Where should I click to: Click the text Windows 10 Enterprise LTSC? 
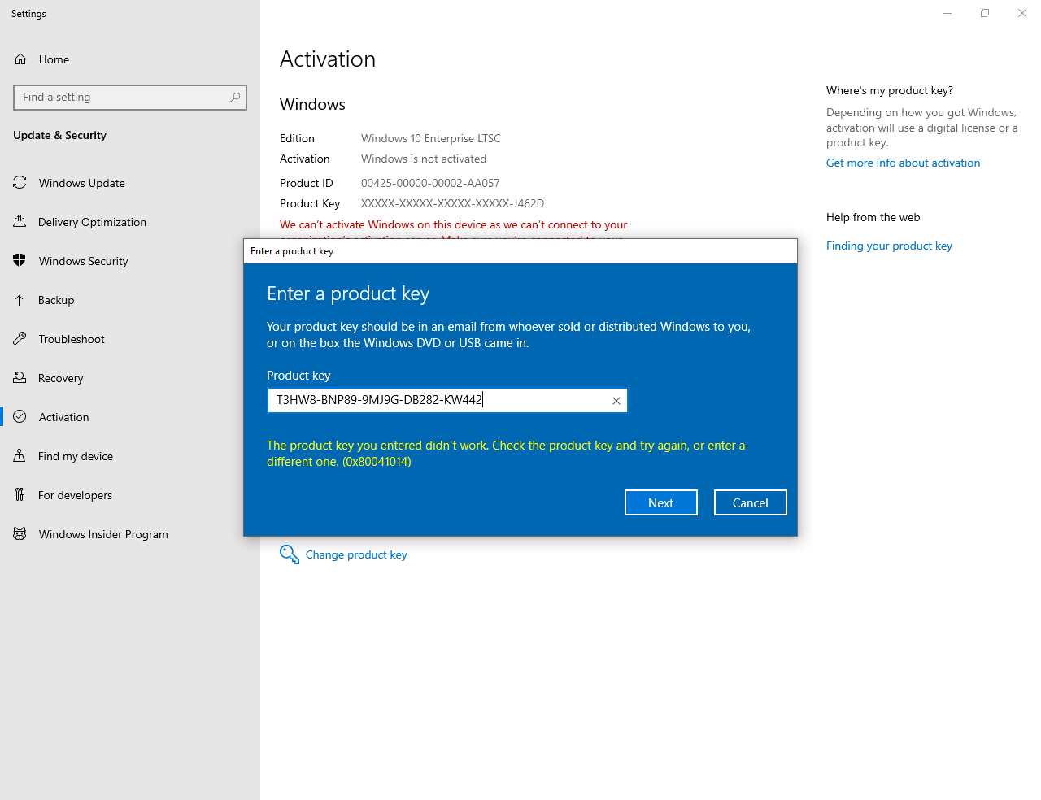tap(431, 138)
